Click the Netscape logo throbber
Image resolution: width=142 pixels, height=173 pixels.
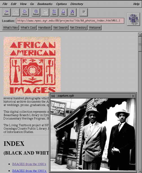click(x=134, y=19)
